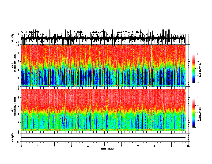This screenshot has height=164, width=212.
Task: Click the "0" tick on the time axis
Action: (x=21, y=146)
